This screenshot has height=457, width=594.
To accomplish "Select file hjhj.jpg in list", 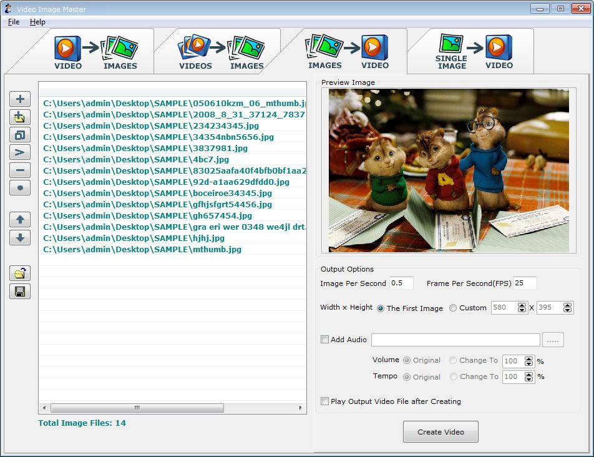I will (173, 238).
